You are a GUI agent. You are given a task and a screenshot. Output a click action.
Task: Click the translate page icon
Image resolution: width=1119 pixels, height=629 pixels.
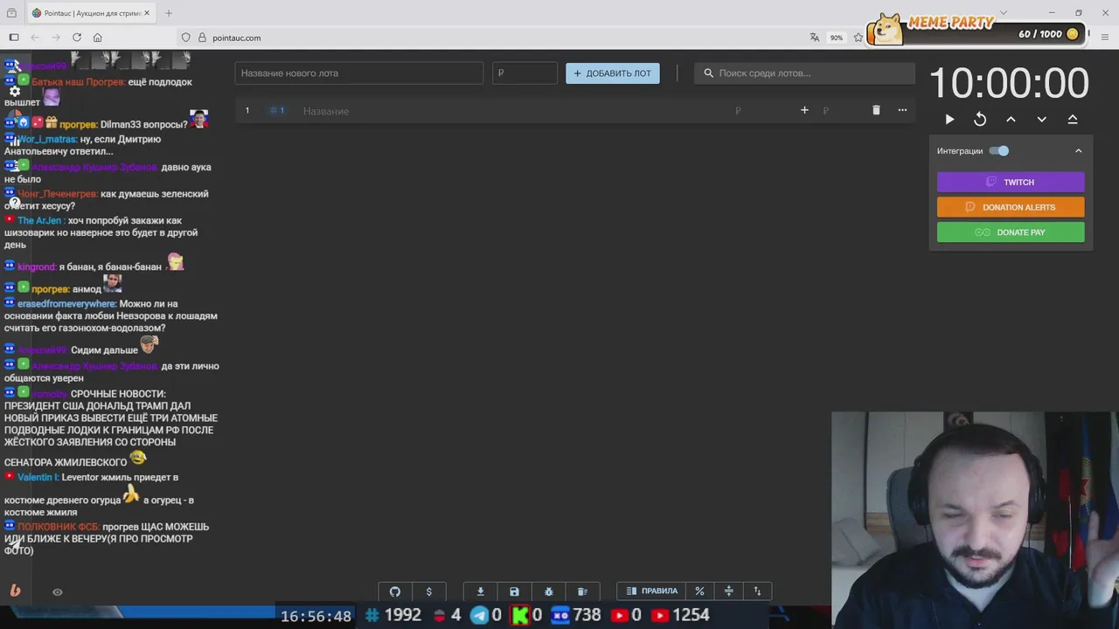pos(815,38)
